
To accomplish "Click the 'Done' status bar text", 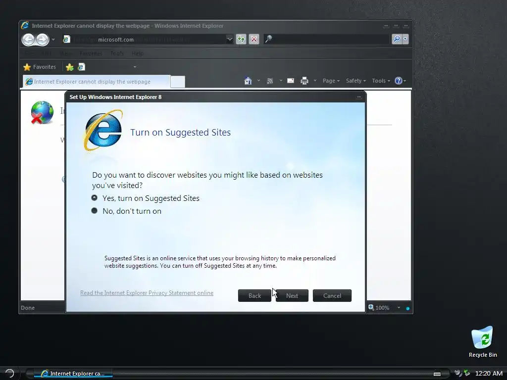I will point(28,308).
